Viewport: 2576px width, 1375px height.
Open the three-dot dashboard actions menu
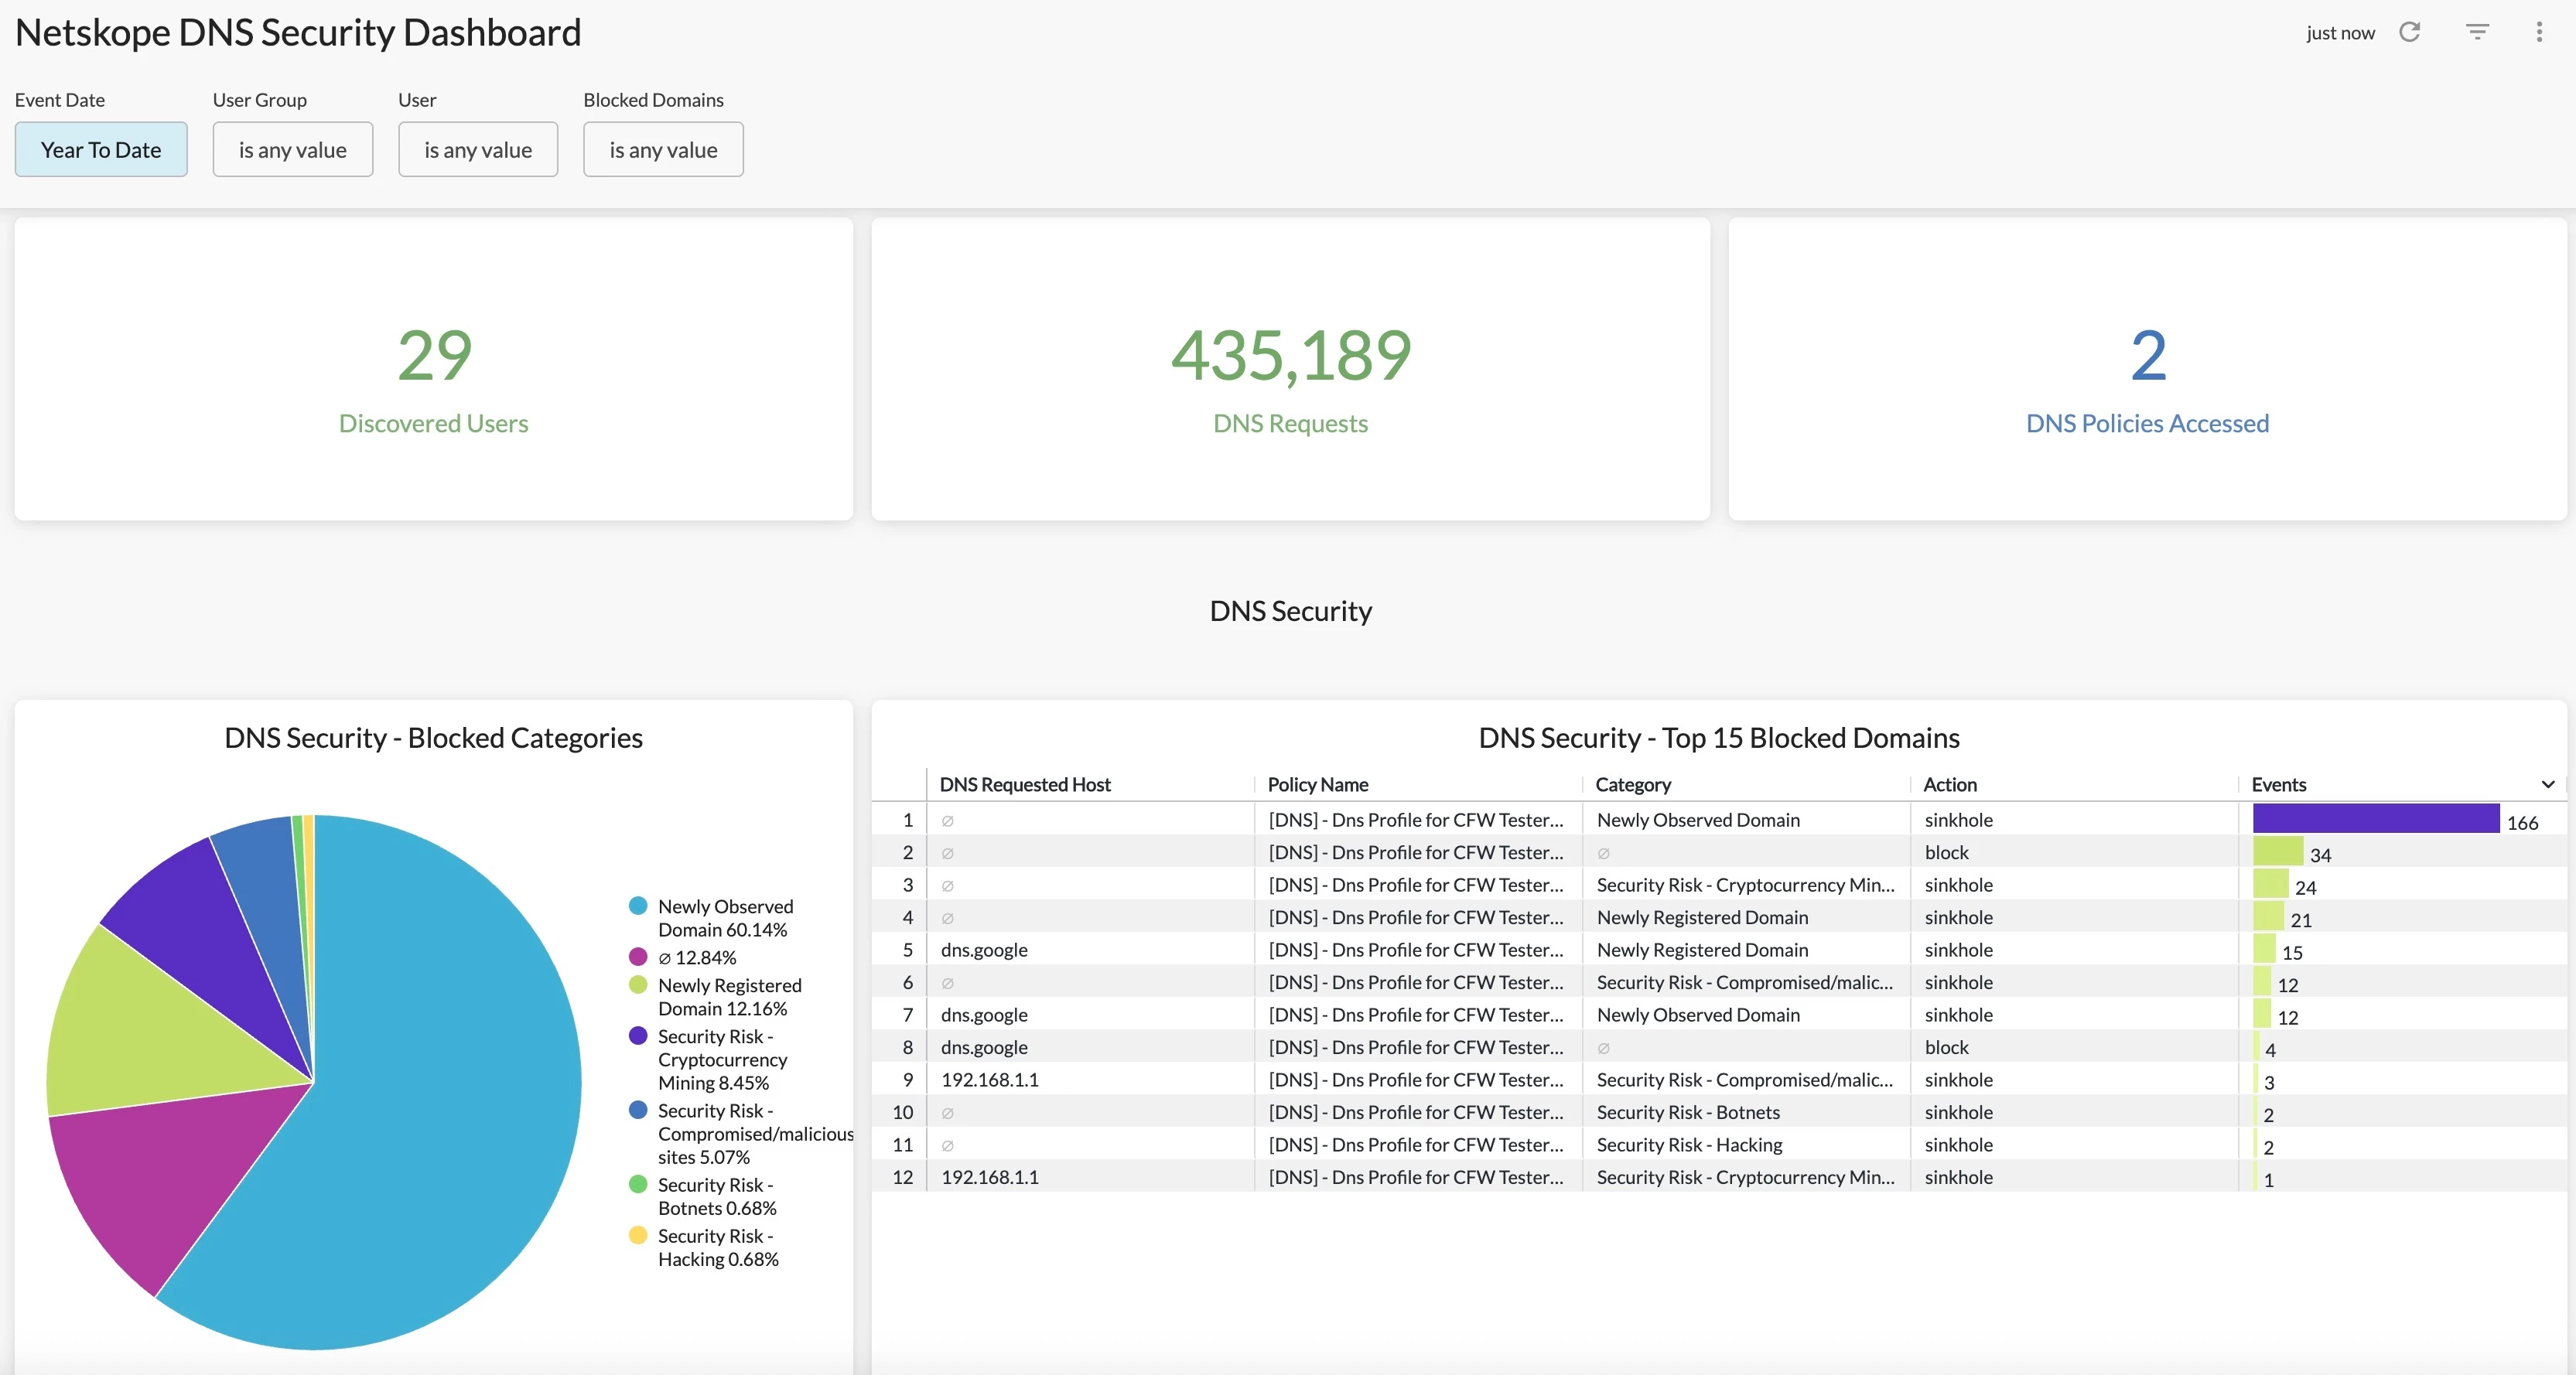click(2539, 32)
